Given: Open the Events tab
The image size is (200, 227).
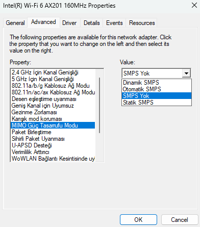Looking at the screenshot, I should tap(114, 23).
